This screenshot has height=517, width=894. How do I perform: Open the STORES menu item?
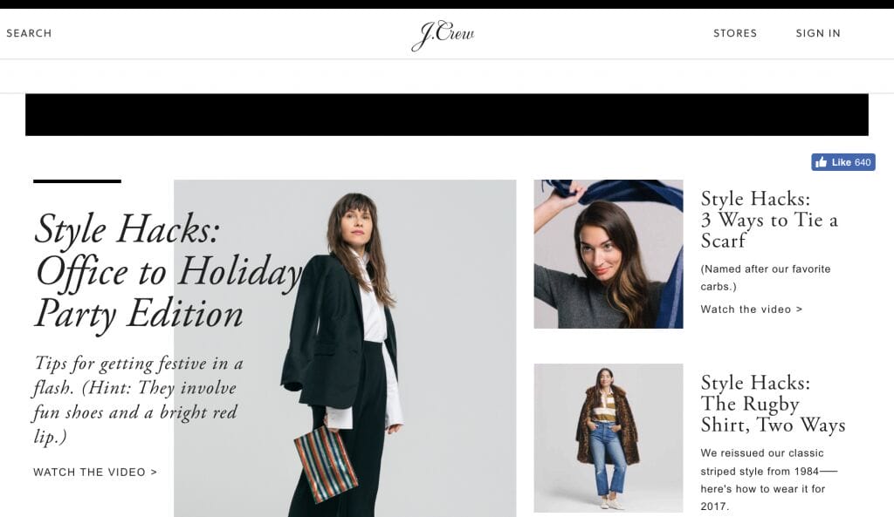click(x=735, y=33)
